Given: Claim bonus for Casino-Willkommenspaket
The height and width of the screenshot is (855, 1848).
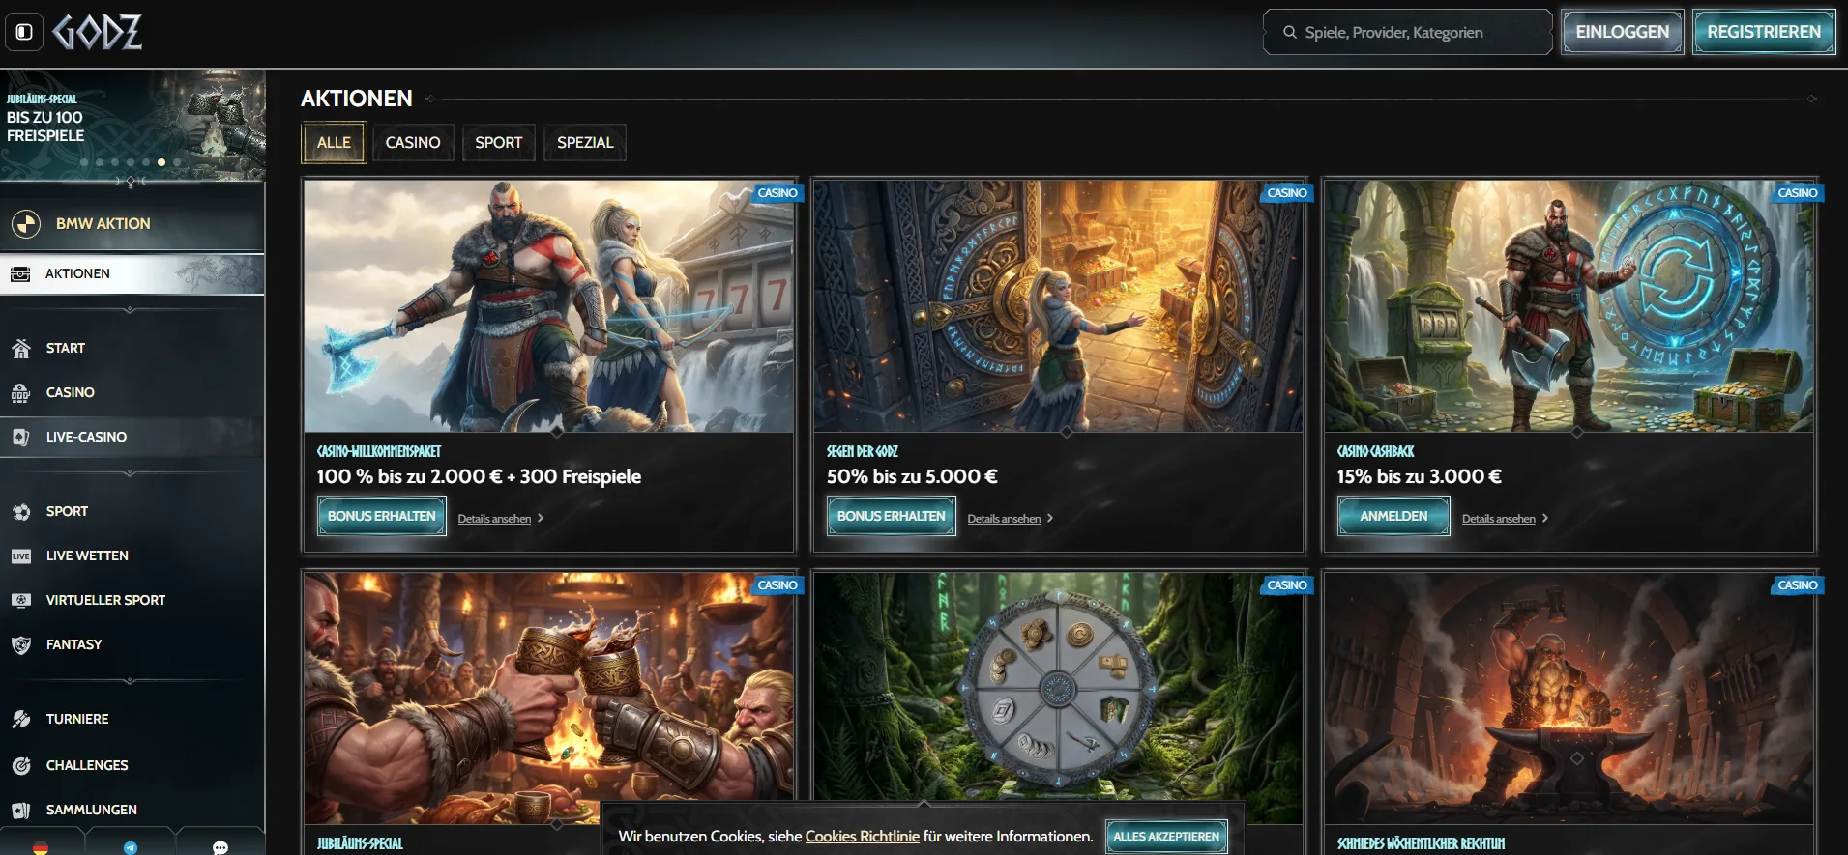Looking at the screenshot, I should click(382, 517).
